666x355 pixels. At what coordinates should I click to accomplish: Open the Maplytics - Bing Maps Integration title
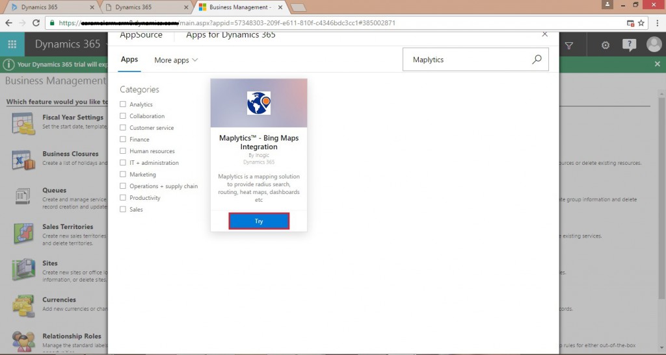pos(259,142)
